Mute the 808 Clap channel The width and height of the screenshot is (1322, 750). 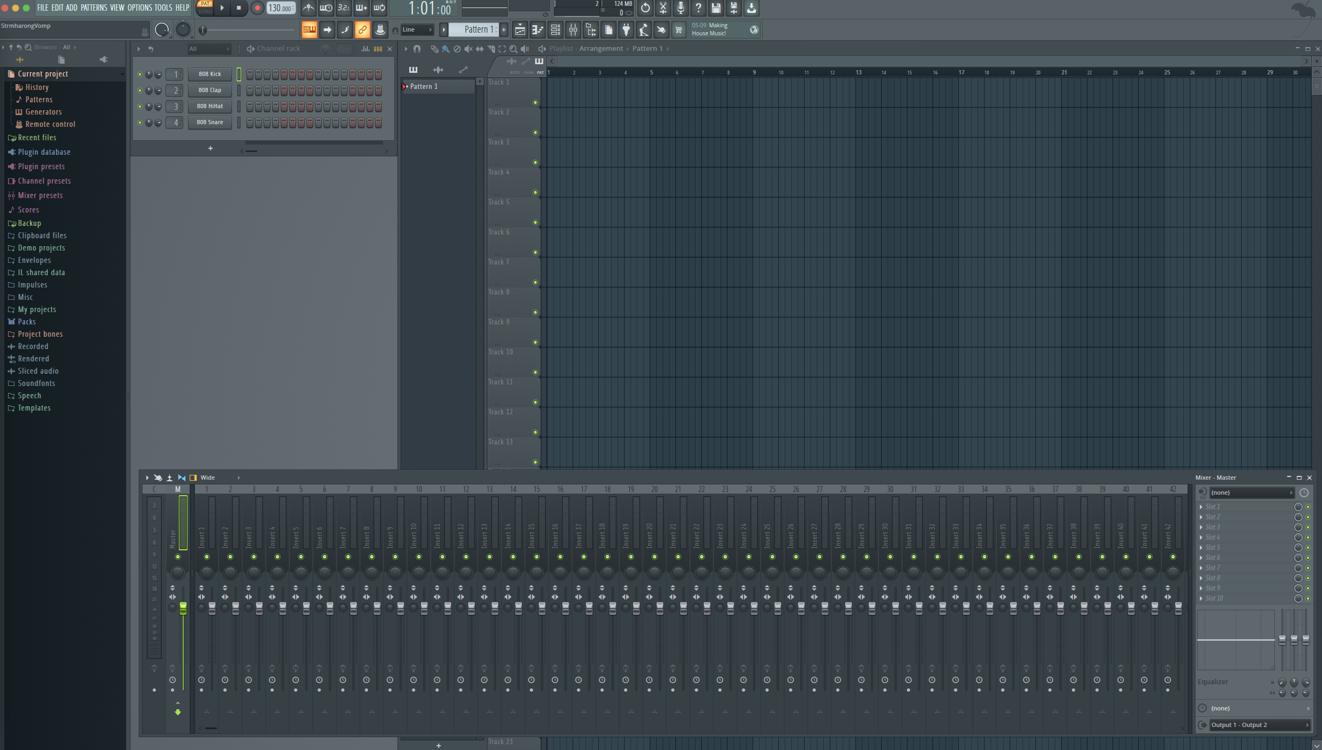(x=141, y=90)
